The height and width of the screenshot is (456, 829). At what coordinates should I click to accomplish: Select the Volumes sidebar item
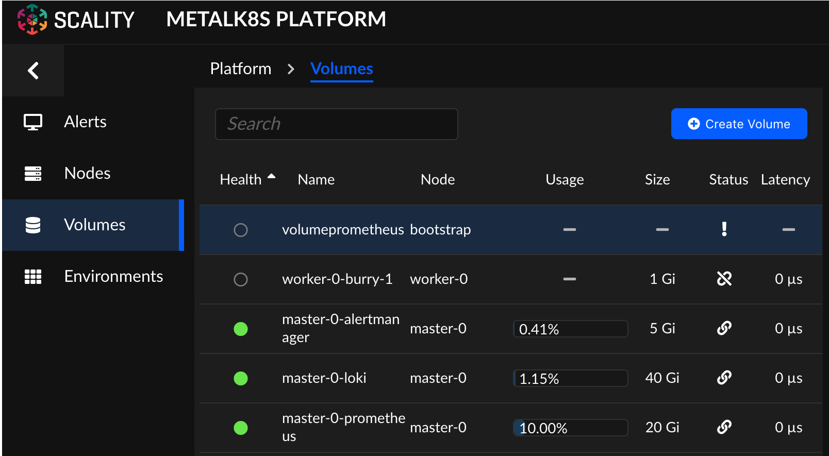point(93,225)
